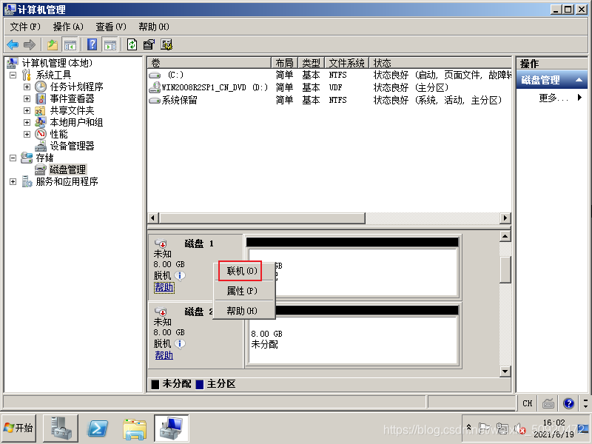Open the Start (开始) menu
592x444 pixels.
pos(18,428)
